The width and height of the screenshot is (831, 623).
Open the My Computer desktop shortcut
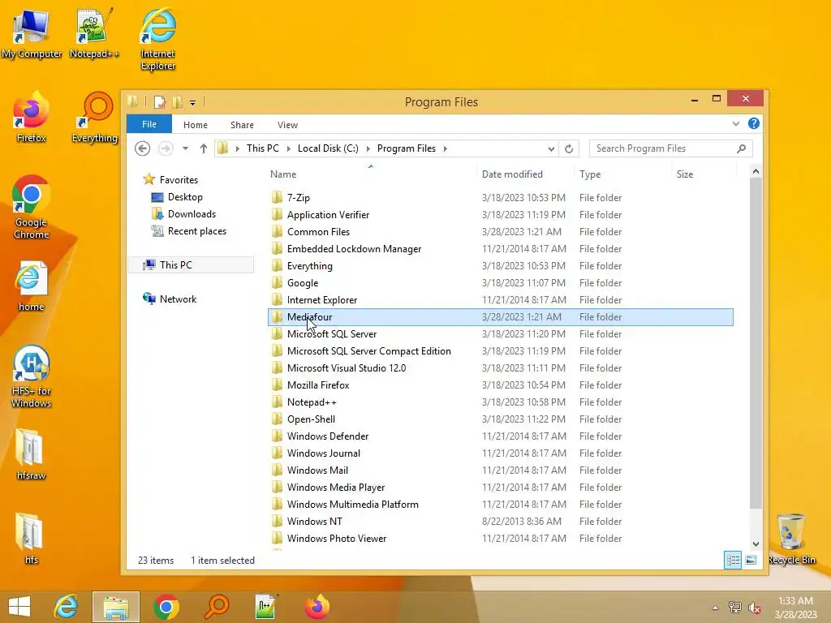(x=32, y=34)
